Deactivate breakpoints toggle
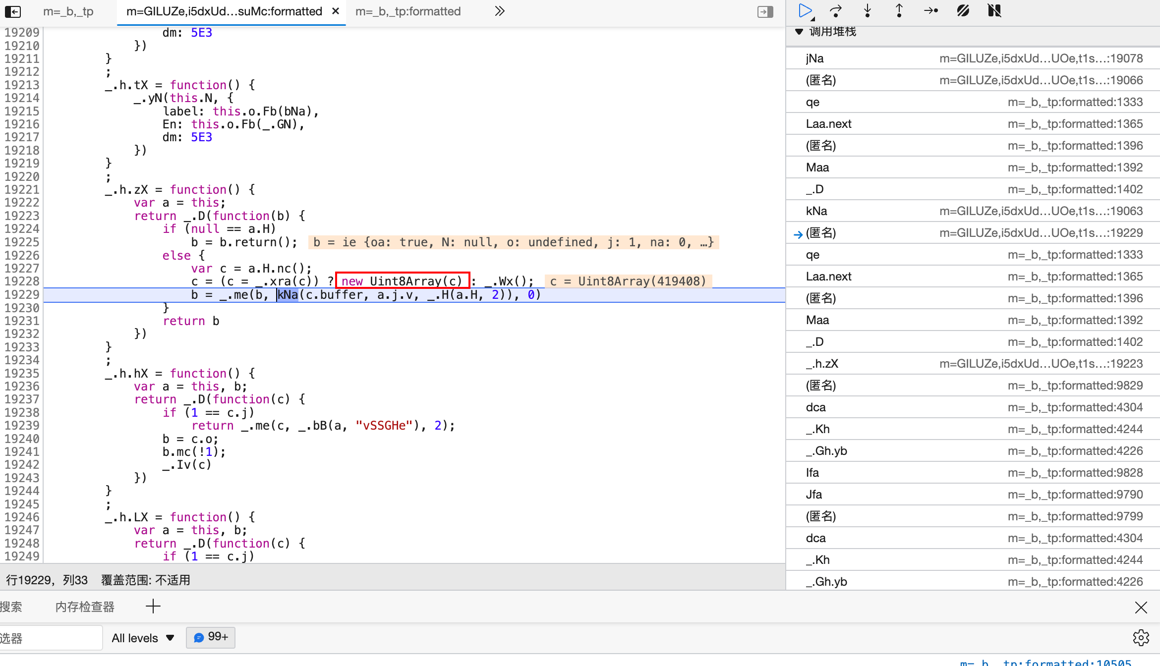1160x666 pixels. click(963, 11)
